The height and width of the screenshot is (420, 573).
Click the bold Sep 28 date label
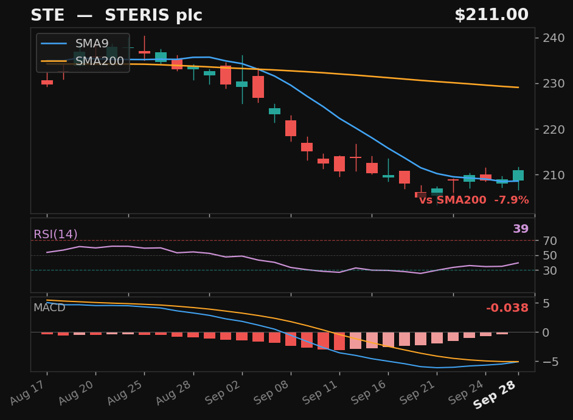[x=495, y=394]
